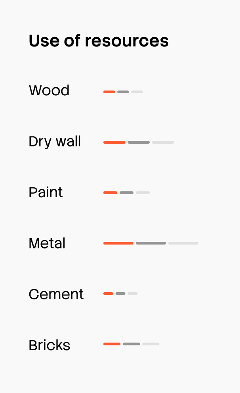The width and height of the screenshot is (240, 393).
Task: Click the orange segment of Metal bar
Action: [118, 243]
